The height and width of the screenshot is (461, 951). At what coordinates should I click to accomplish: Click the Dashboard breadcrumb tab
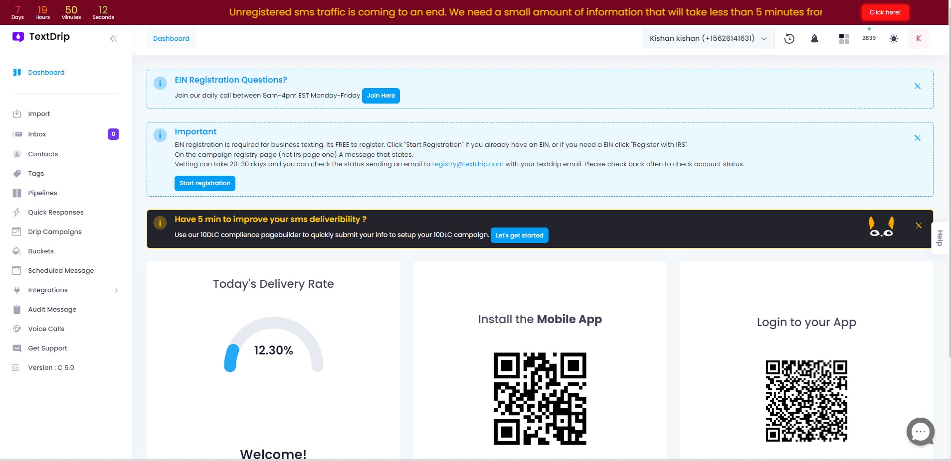click(x=171, y=38)
